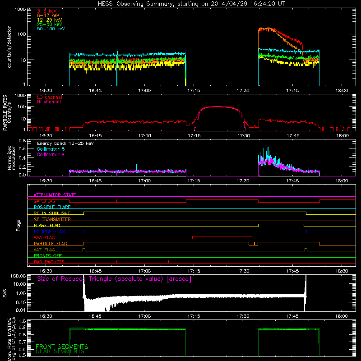Click the Collimator 9 legend label

[x=51, y=154]
